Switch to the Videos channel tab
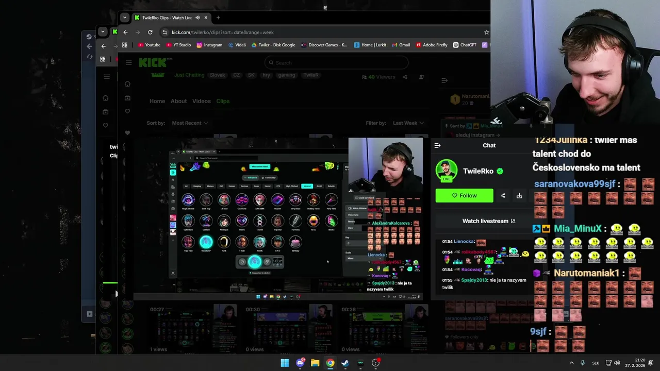The height and width of the screenshot is (371, 660). click(202, 101)
